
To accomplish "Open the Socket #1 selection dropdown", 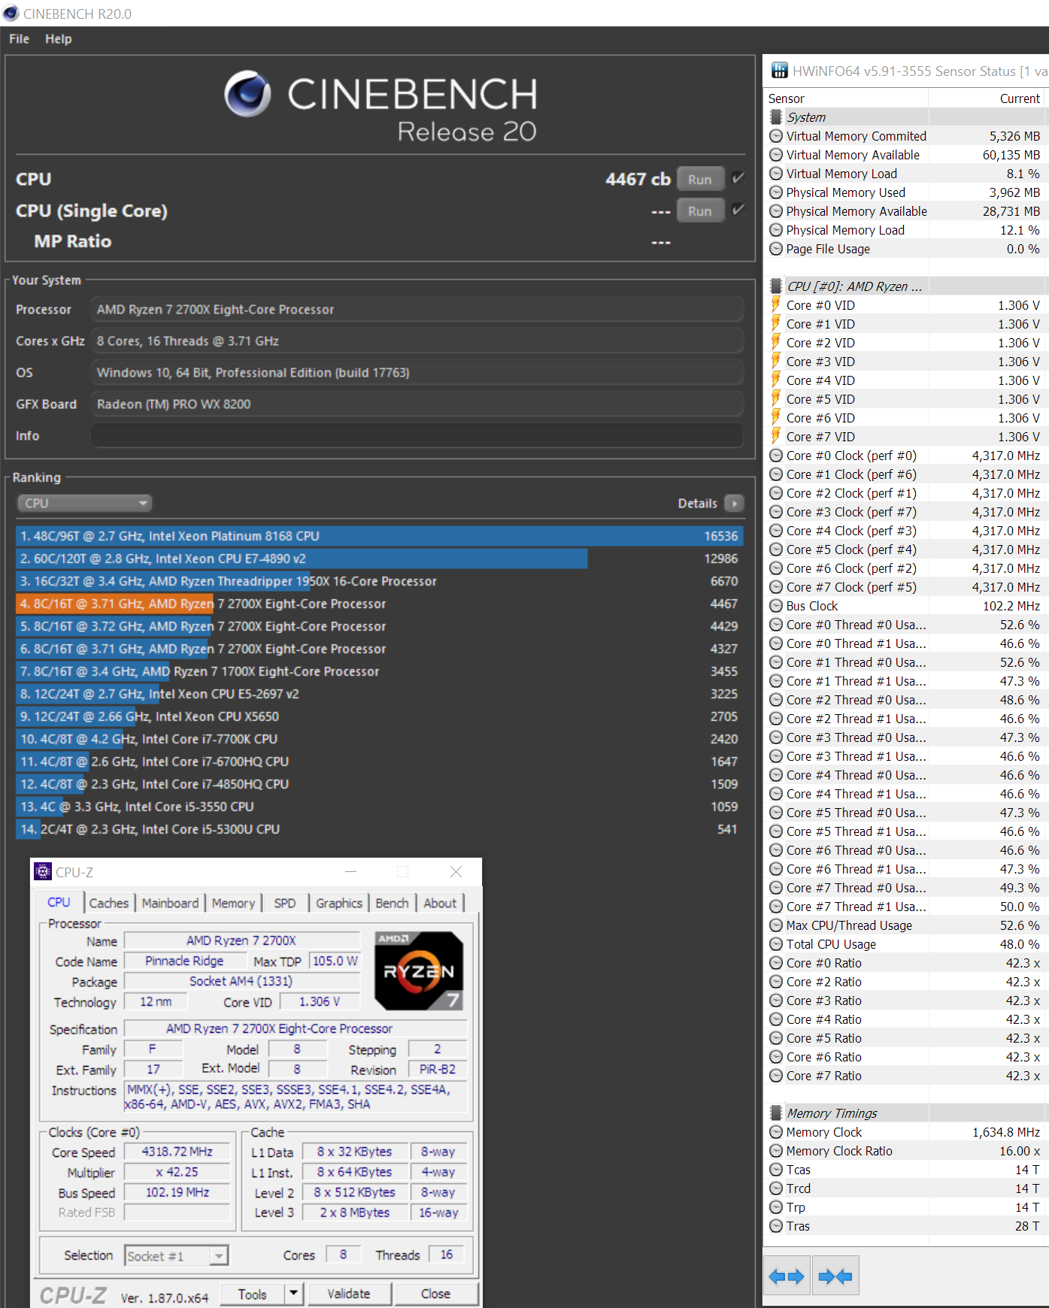I will click(x=176, y=1256).
